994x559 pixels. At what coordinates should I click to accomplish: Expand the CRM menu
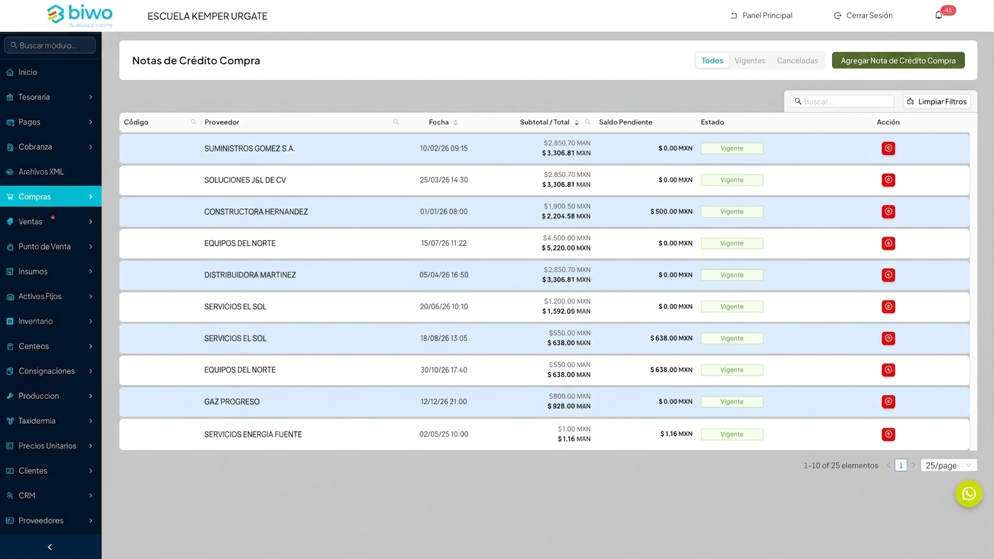click(51, 496)
